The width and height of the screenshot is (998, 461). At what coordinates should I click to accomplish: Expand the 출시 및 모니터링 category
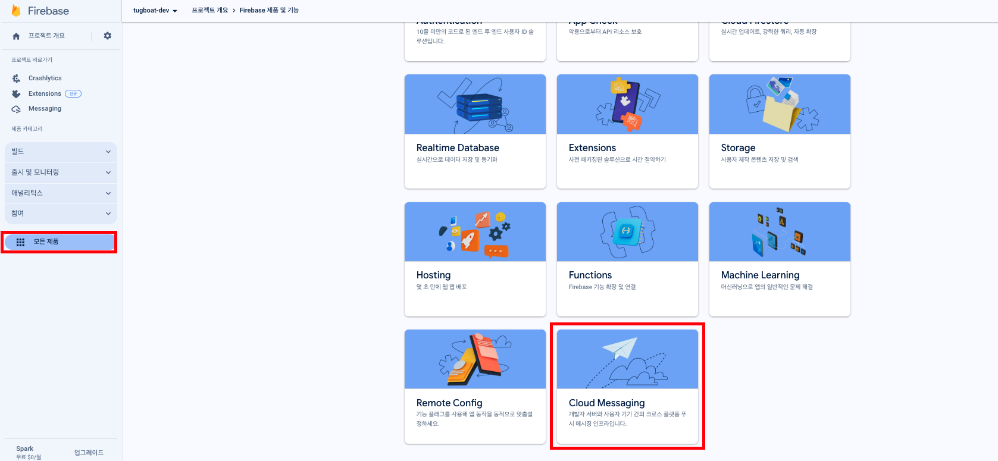(61, 173)
